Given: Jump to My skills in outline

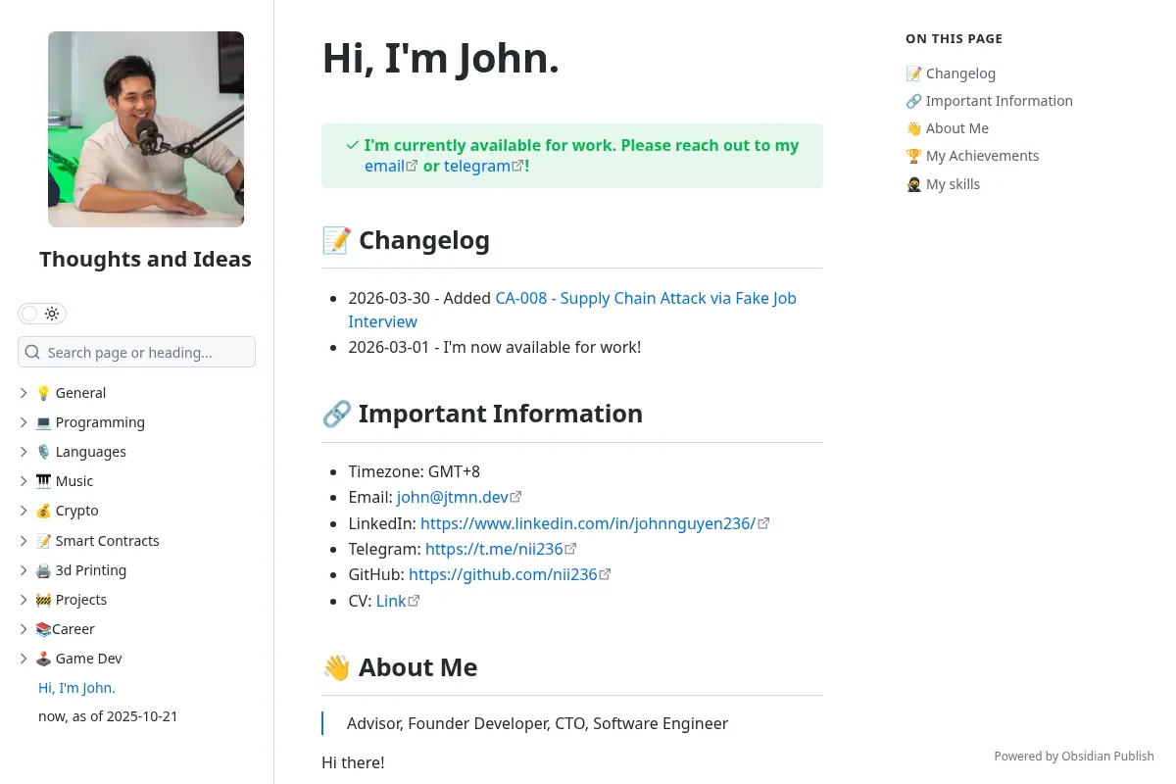Looking at the screenshot, I should click(x=943, y=184).
